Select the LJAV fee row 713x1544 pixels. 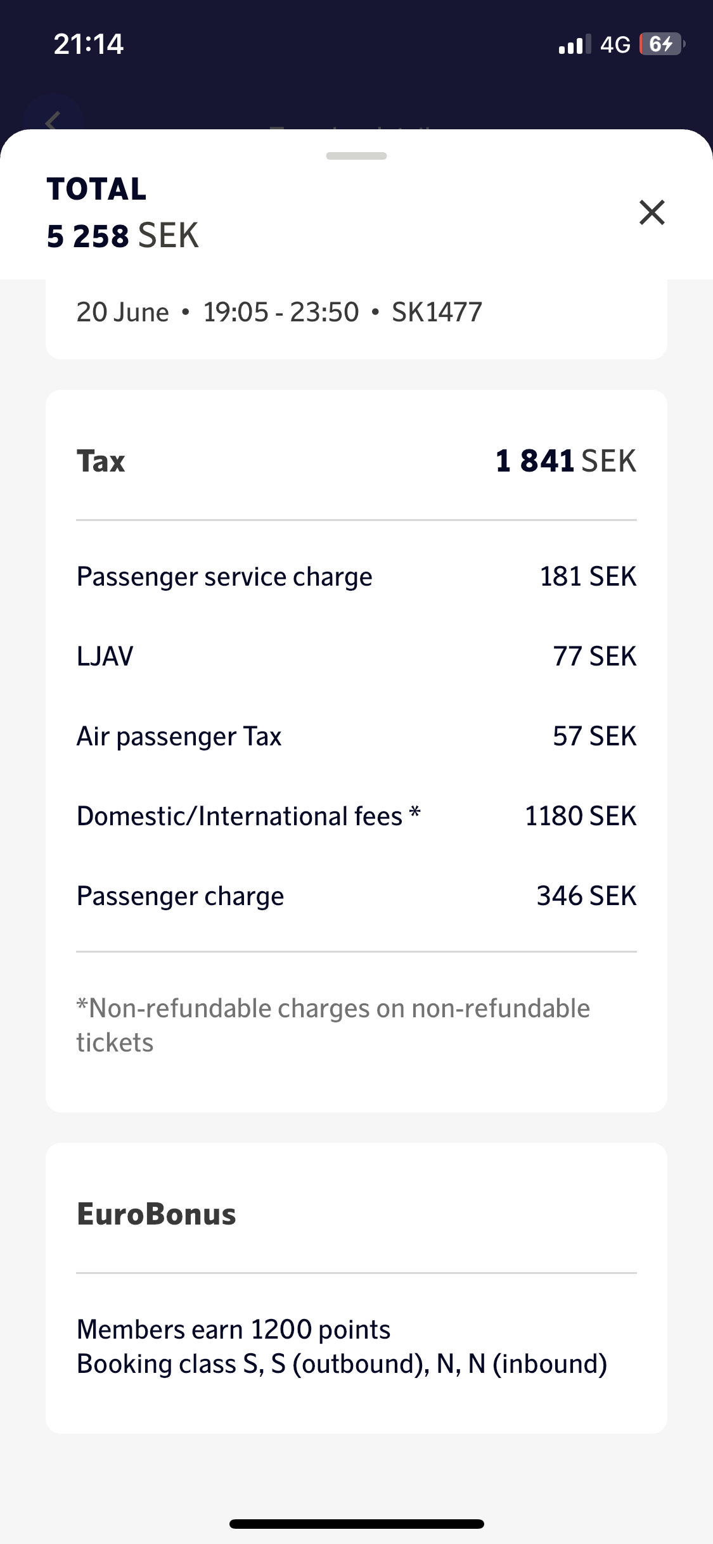tap(356, 657)
